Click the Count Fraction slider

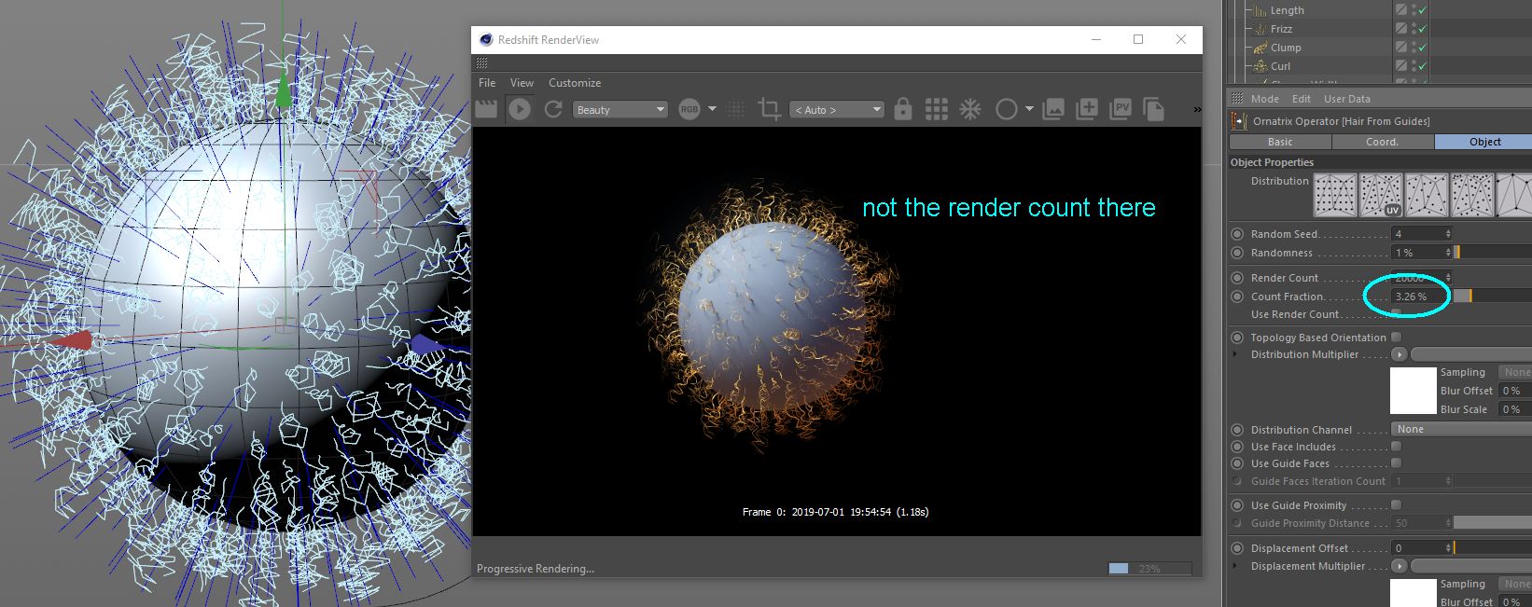pyautogui.click(x=1491, y=297)
